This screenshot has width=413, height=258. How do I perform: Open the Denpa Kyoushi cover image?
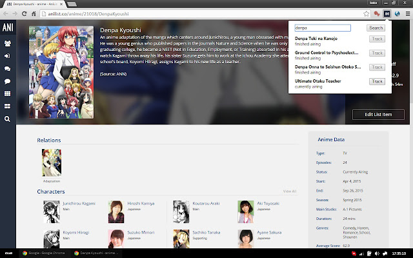pos(61,72)
